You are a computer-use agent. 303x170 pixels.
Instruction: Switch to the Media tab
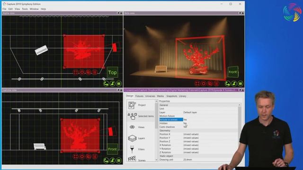(160, 96)
